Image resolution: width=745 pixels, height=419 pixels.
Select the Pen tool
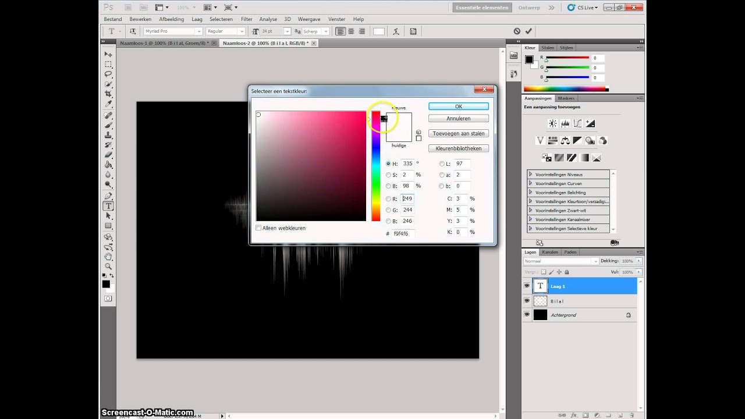tap(108, 196)
